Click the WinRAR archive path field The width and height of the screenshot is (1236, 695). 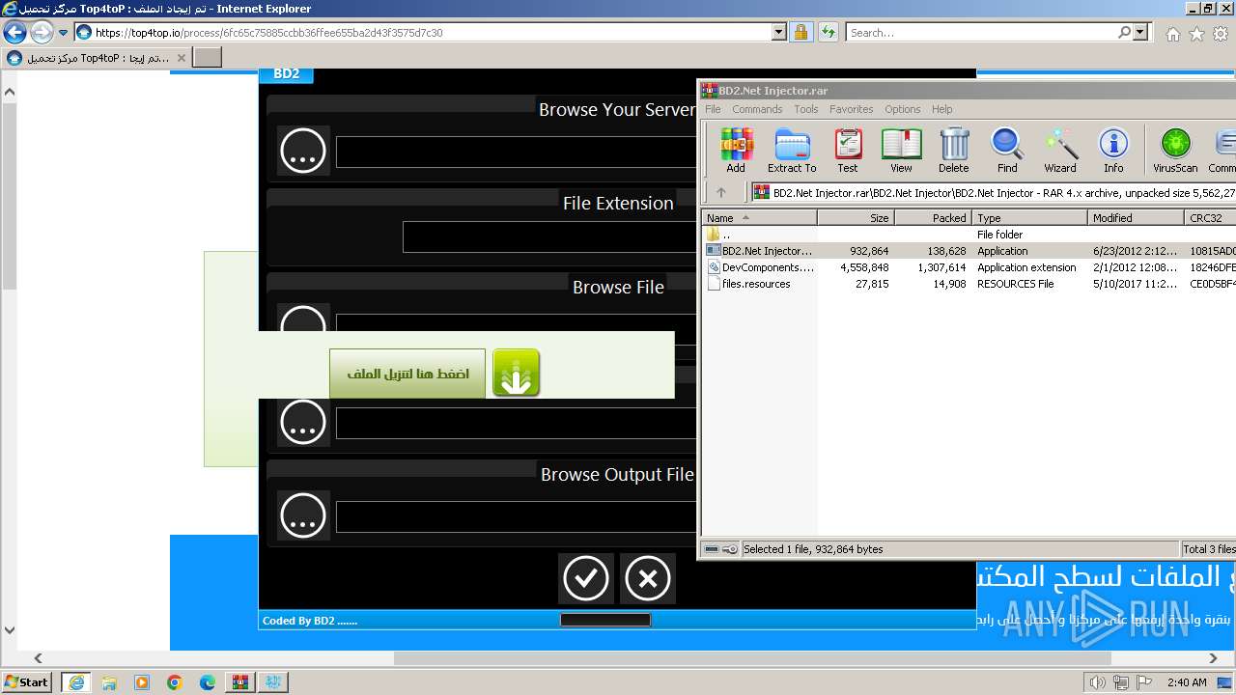pos(994,192)
